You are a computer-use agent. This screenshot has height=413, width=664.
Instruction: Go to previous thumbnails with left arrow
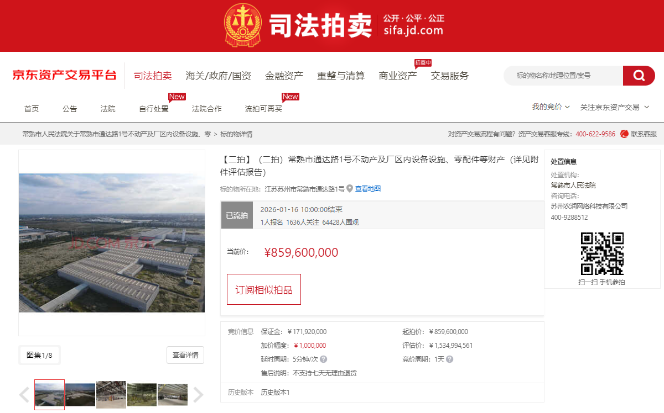pyautogui.click(x=24, y=395)
